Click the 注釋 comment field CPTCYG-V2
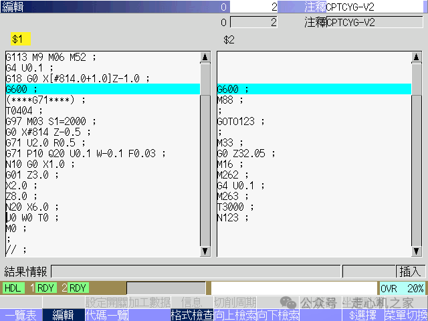 point(374,22)
